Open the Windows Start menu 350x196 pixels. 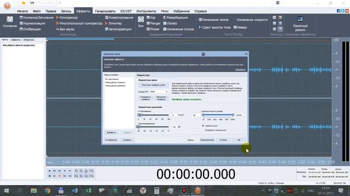7,191
